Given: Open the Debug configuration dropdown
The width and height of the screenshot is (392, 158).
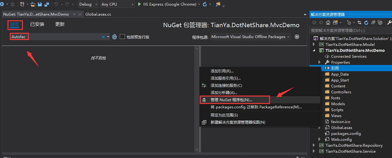Looking at the screenshot, I should pos(88,4).
